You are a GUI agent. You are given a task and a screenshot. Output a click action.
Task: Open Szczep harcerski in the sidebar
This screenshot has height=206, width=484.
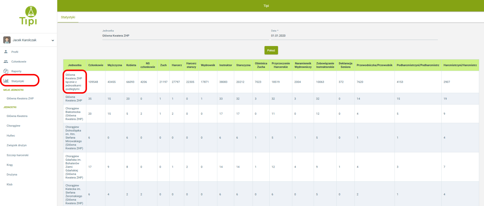tap(18, 155)
